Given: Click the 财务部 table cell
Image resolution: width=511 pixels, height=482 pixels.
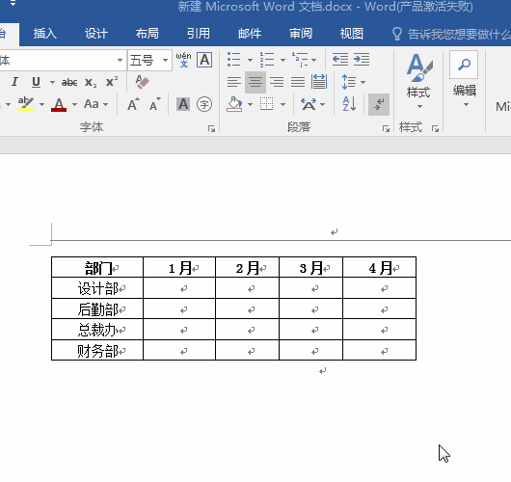Looking at the screenshot, I should coord(97,350).
